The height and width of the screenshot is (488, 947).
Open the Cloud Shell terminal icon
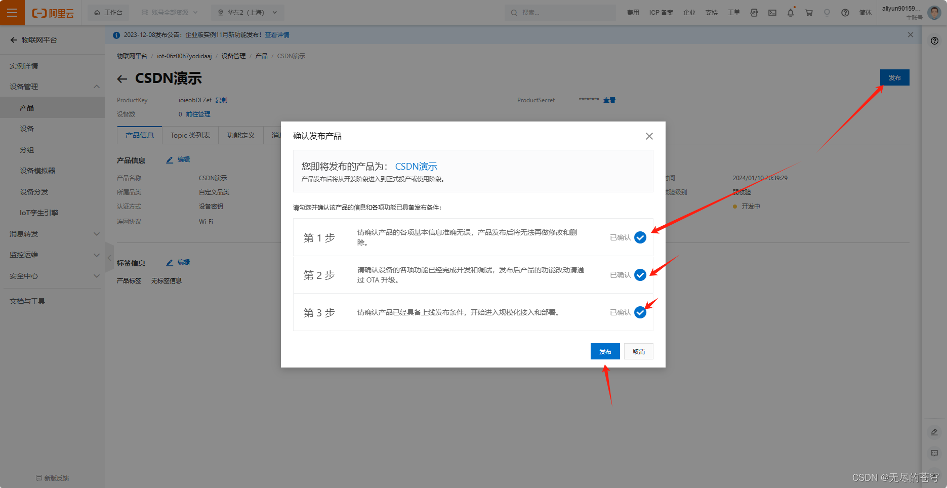[x=772, y=13]
